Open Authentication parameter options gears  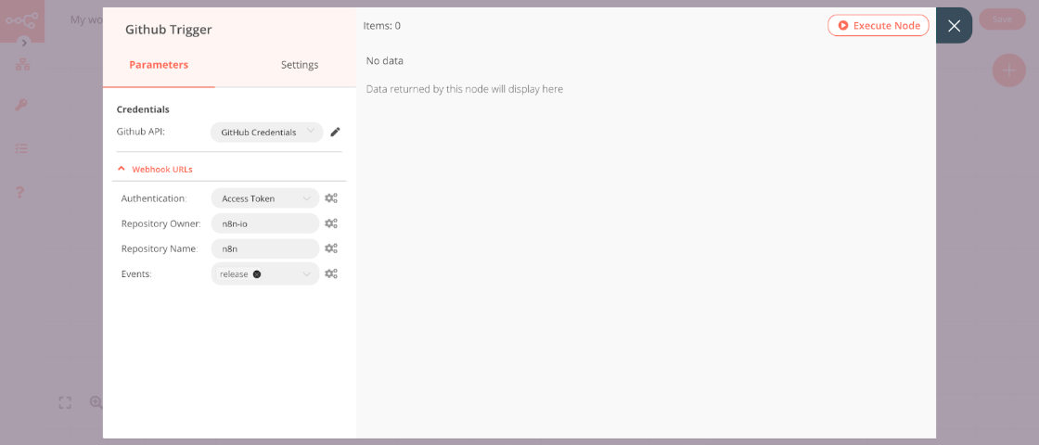pyautogui.click(x=331, y=198)
